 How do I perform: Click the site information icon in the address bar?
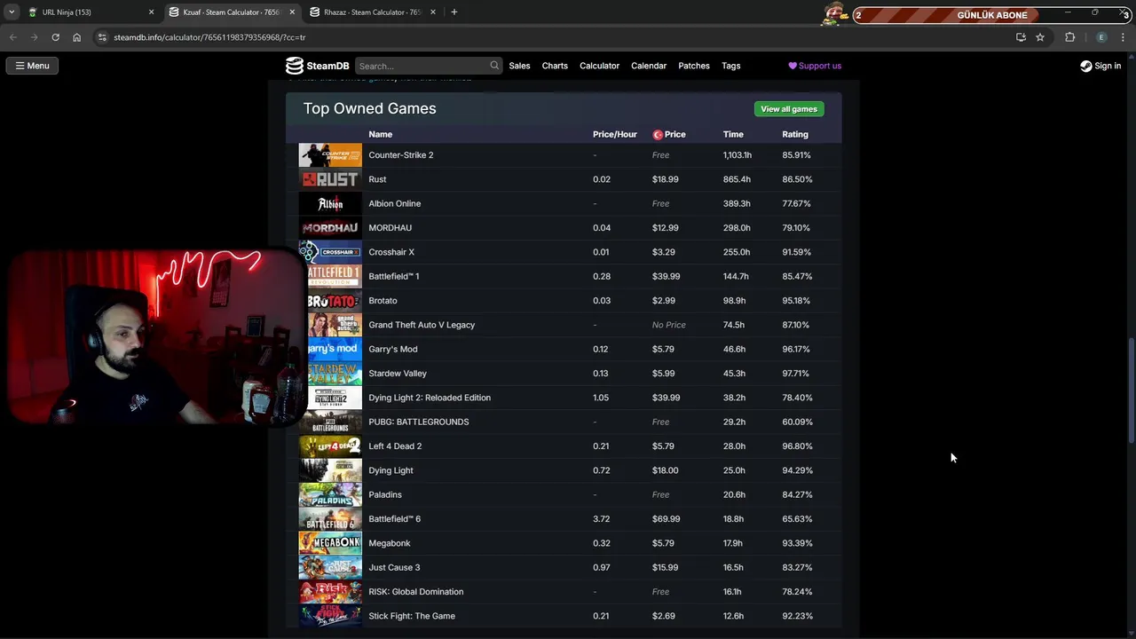pyautogui.click(x=102, y=37)
